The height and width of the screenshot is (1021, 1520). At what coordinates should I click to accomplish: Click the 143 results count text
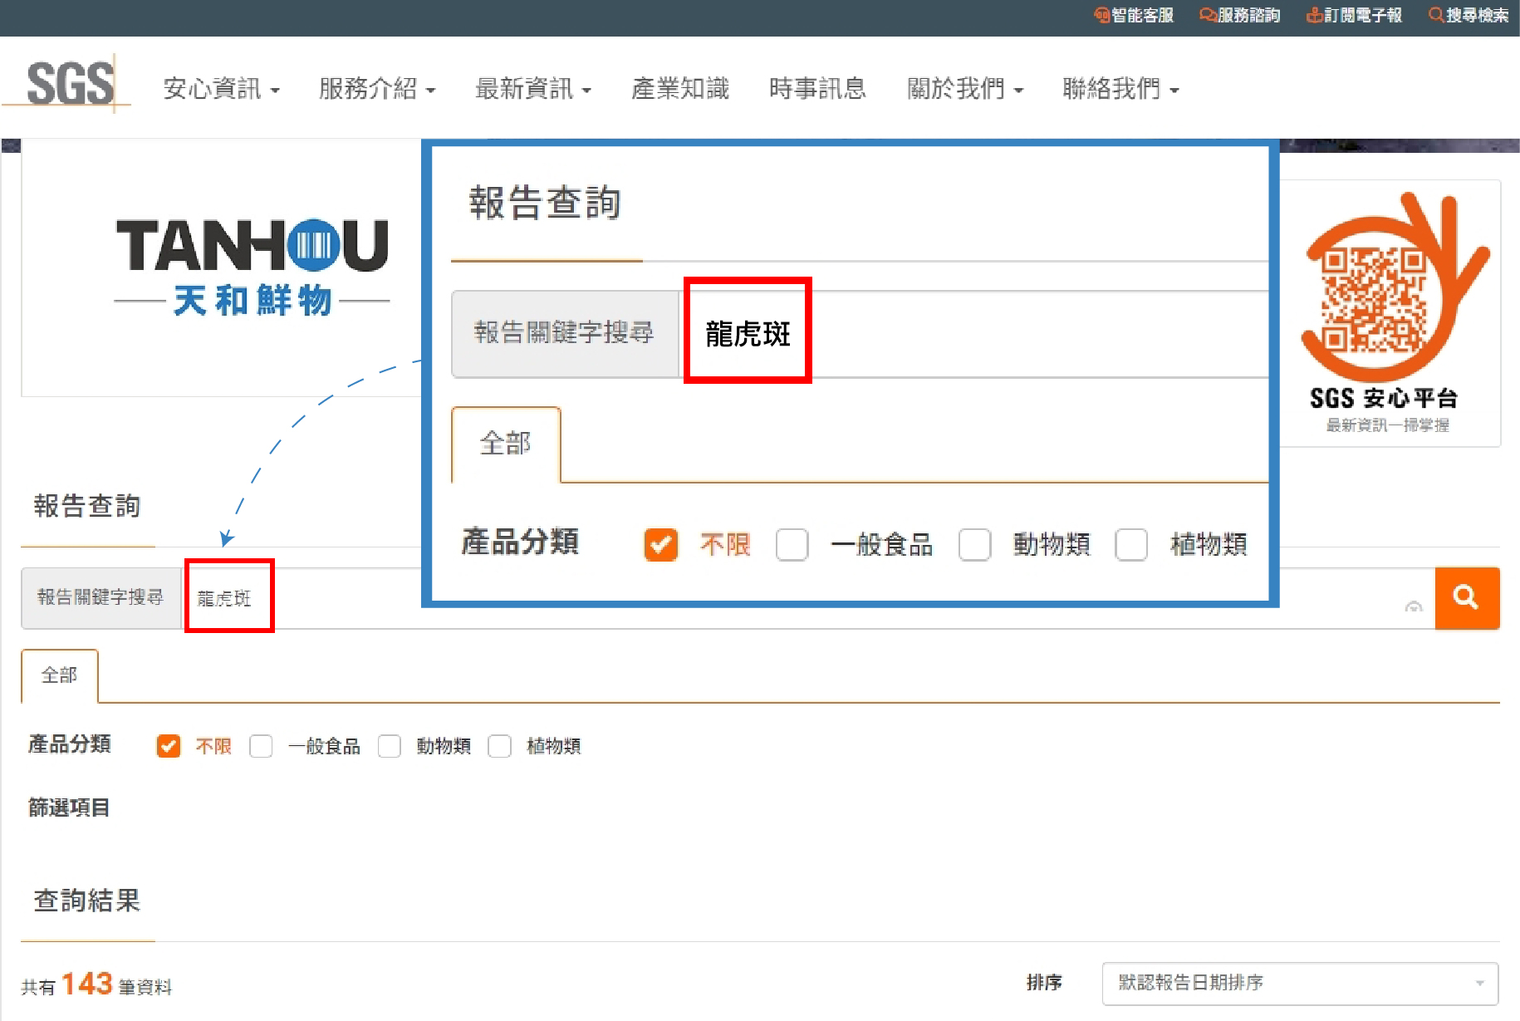[86, 984]
